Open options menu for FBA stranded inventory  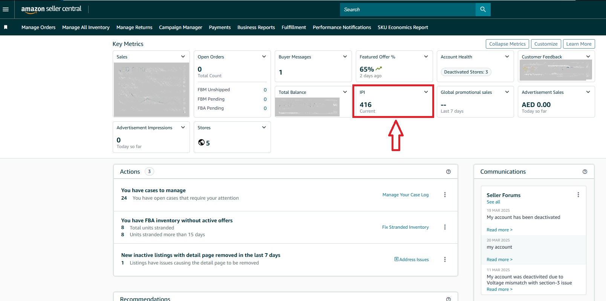tap(445, 227)
